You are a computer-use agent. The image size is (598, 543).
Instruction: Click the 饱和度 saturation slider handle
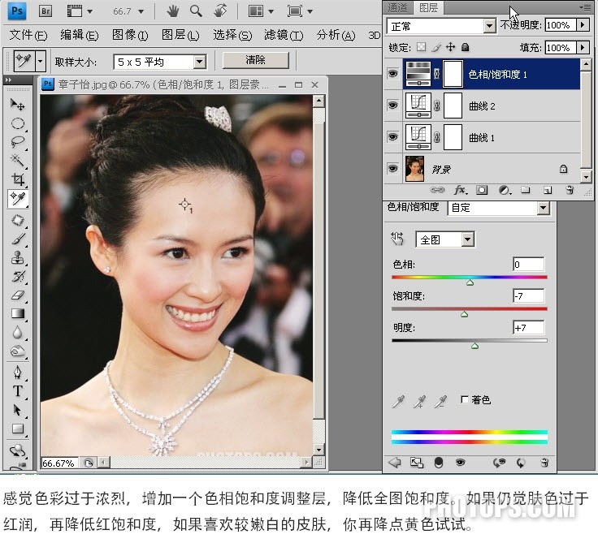[464, 314]
